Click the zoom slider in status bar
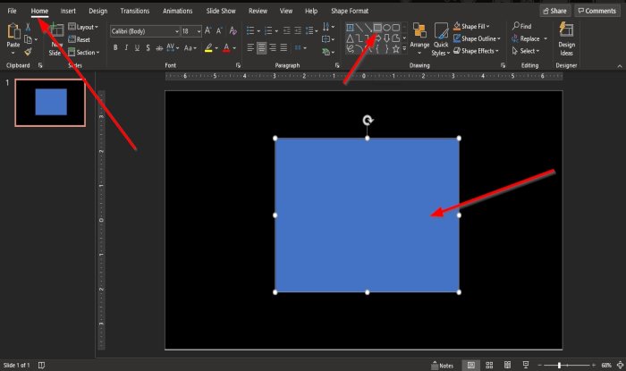This screenshot has width=626, height=371. tap(560, 365)
